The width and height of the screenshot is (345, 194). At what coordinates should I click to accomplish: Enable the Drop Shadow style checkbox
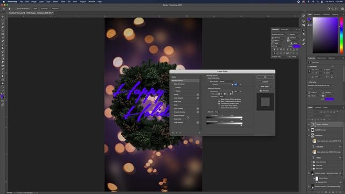(x=172, y=122)
